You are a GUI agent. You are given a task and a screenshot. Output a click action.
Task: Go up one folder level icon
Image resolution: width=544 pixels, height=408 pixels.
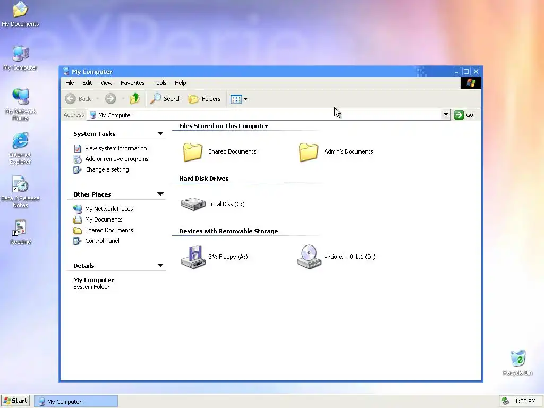pyautogui.click(x=134, y=99)
